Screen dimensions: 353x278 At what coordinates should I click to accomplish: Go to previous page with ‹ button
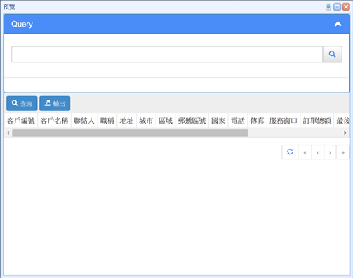[x=318, y=152]
